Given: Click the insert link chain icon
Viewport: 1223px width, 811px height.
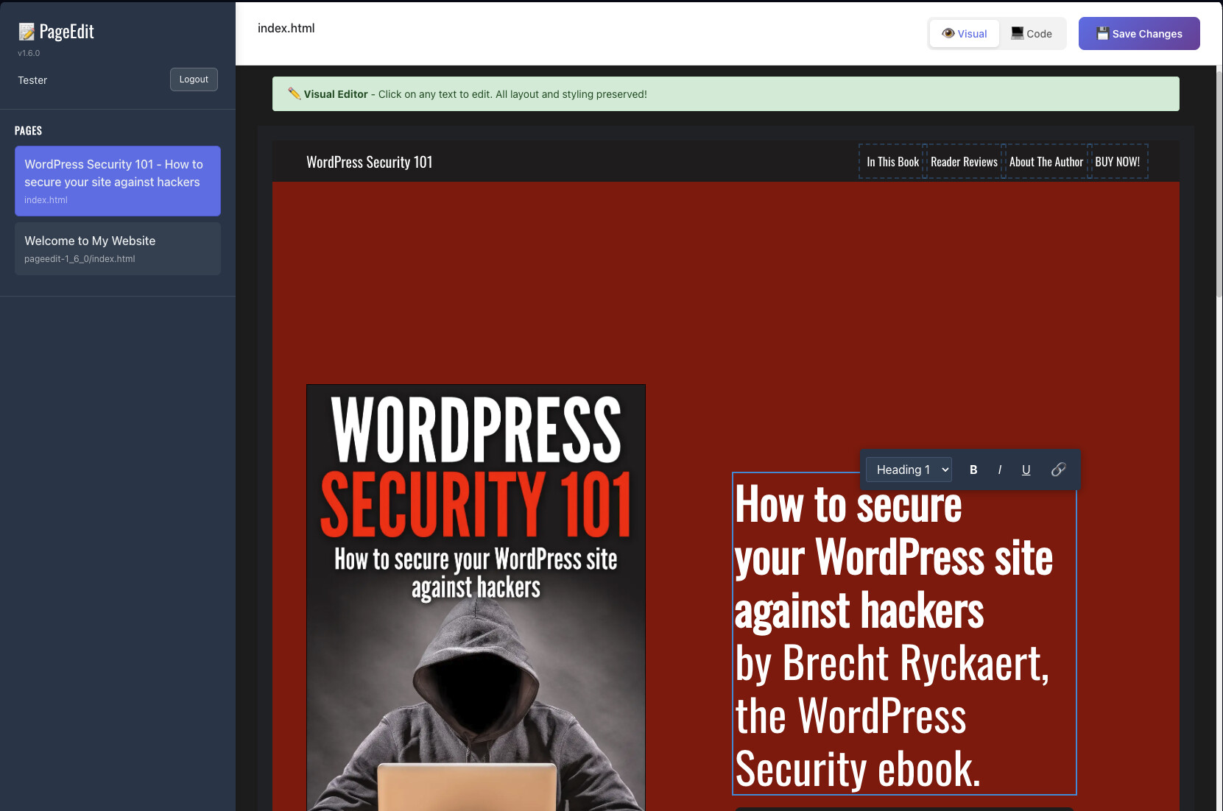Looking at the screenshot, I should click(1058, 470).
